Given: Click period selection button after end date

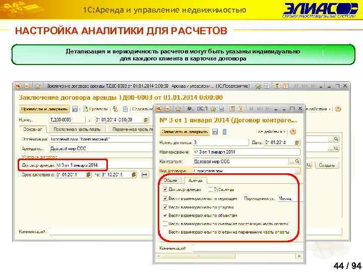Looking at the screenshot, I should click(145, 175).
